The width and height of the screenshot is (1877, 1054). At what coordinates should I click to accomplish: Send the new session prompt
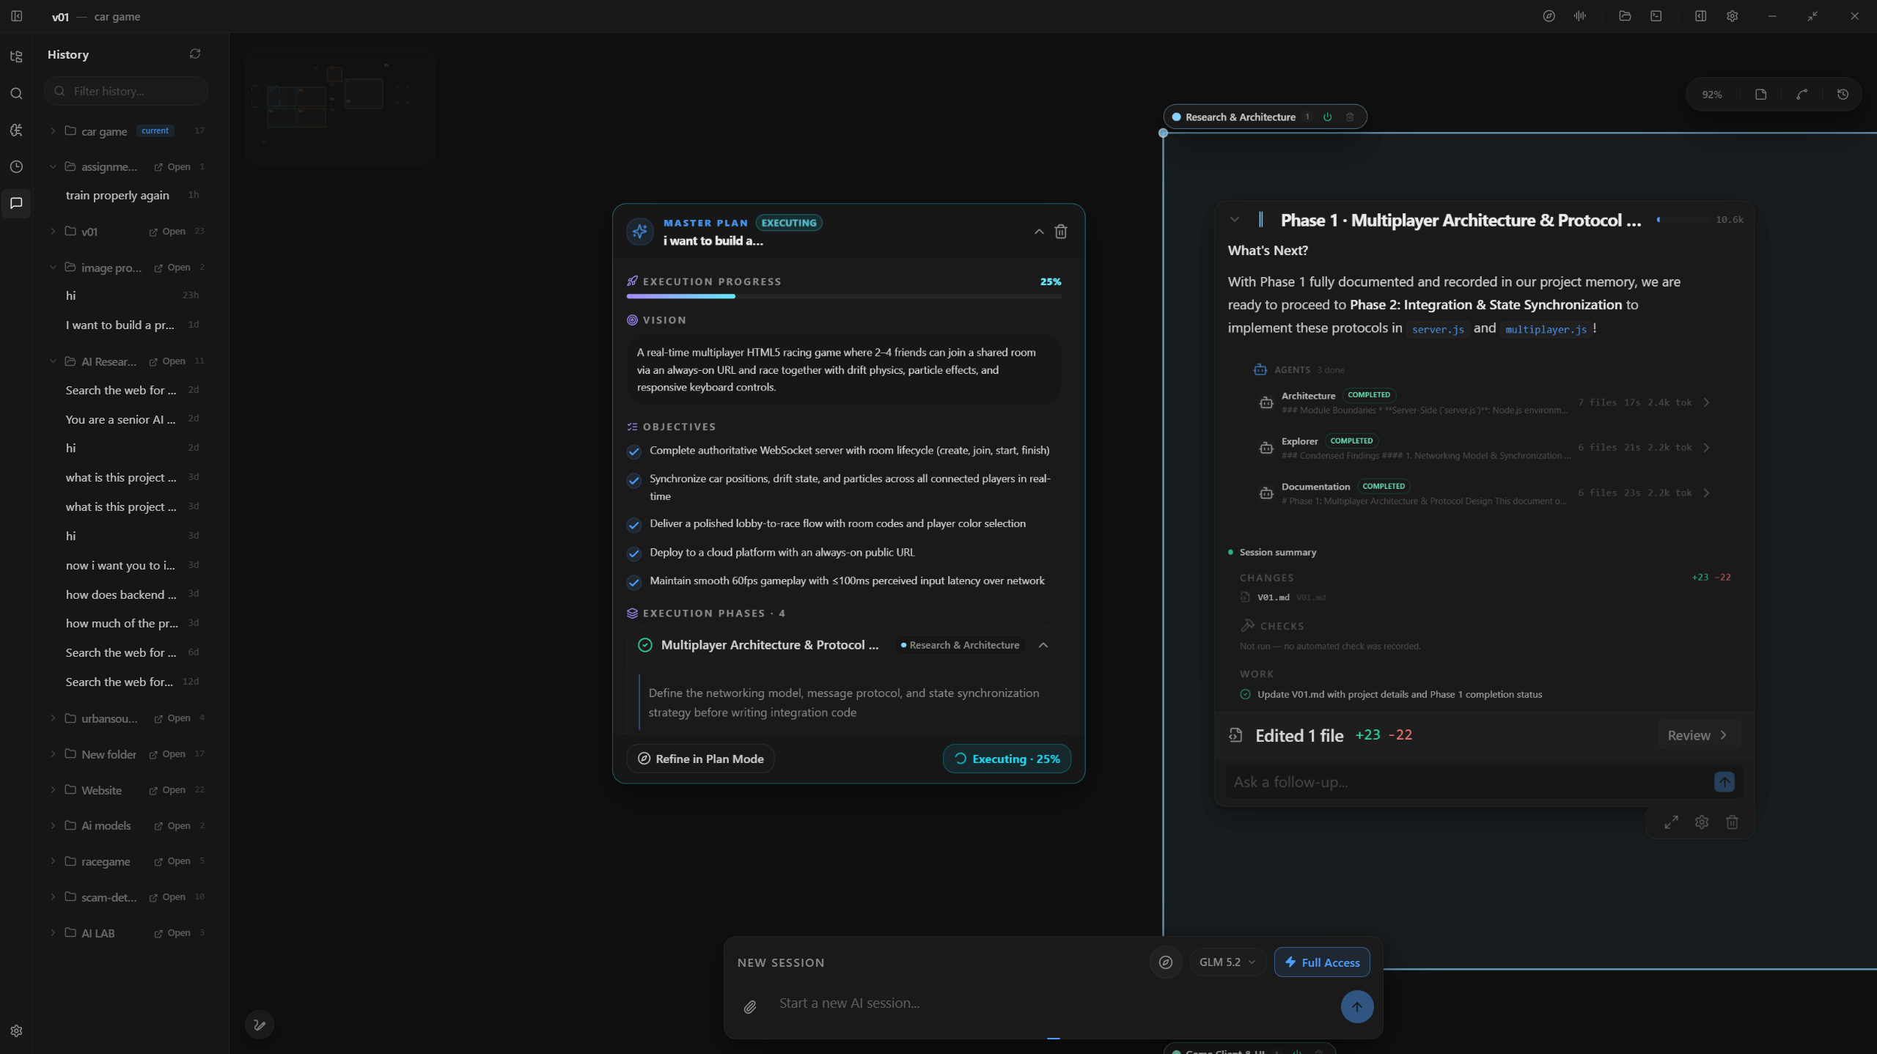click(1357, 1007)
